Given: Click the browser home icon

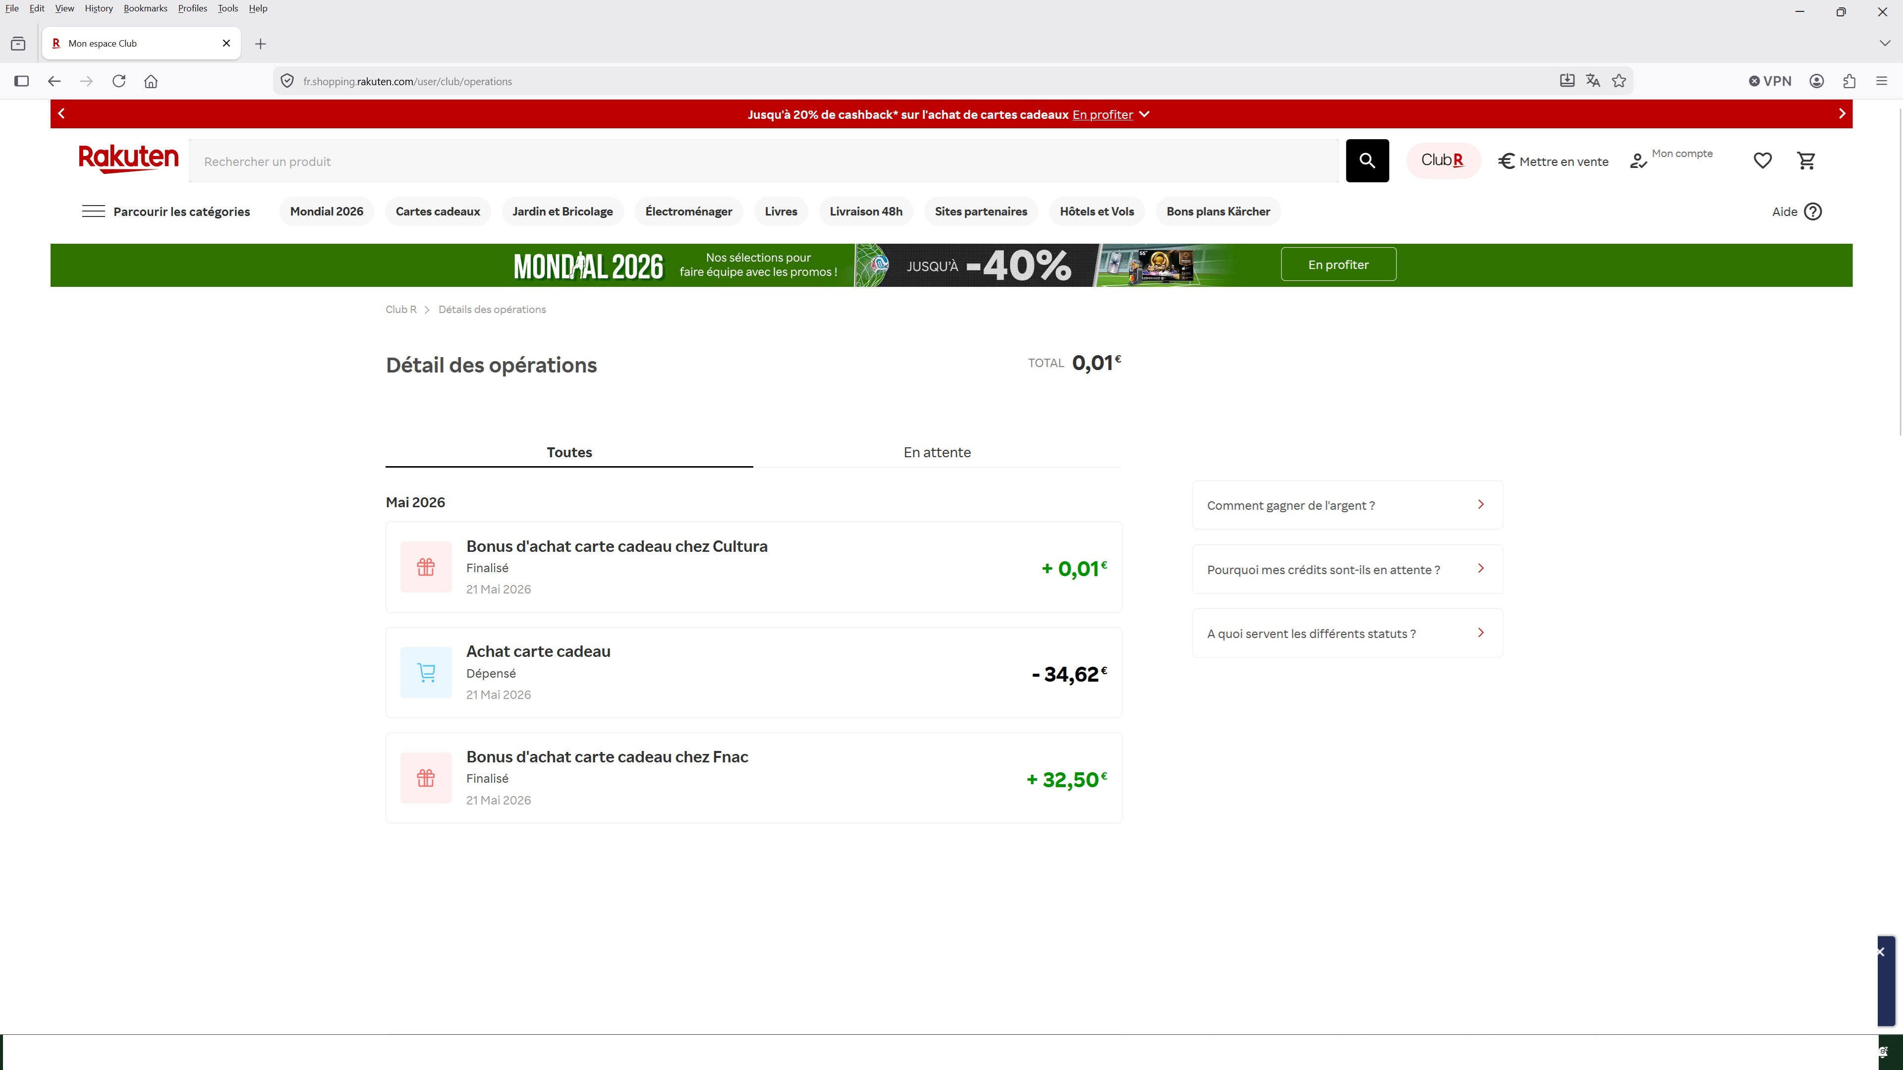Looking at the screenshot, I should point(151,81).
